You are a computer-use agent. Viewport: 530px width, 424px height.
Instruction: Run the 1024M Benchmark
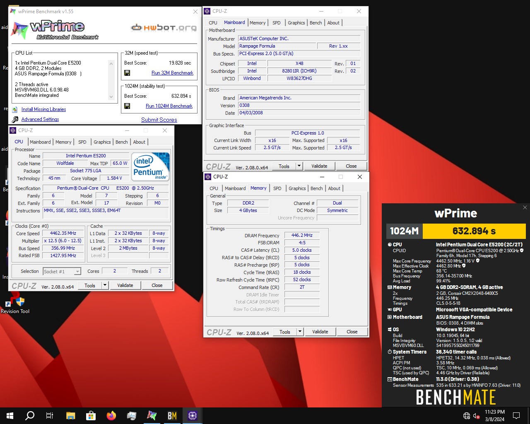[169, 106]
